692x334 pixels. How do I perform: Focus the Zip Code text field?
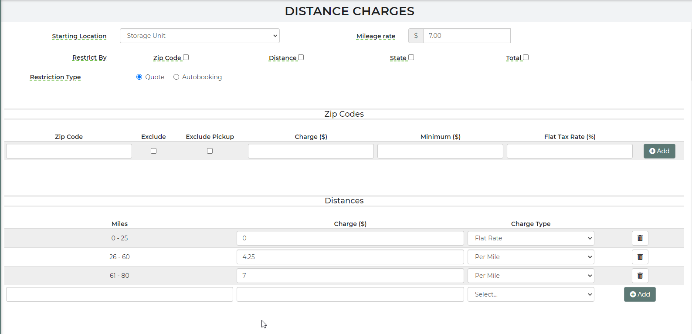[69, 151]
